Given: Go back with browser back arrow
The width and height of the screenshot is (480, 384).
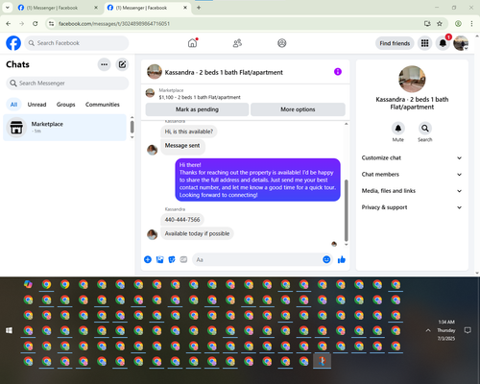Looking at the screenshot, I should click(9, 23).
